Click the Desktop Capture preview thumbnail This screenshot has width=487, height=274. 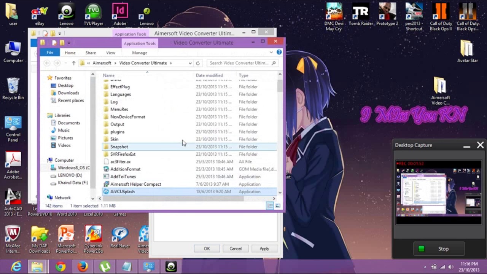[x=439, y=192]
